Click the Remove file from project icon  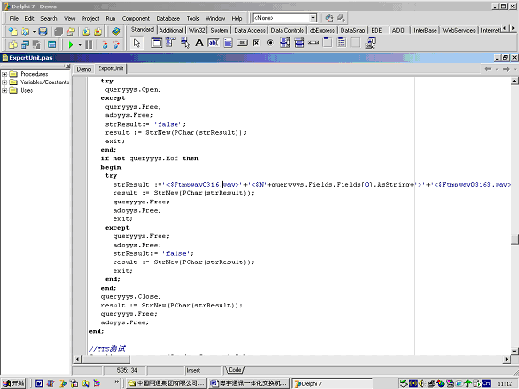[98, 31]
